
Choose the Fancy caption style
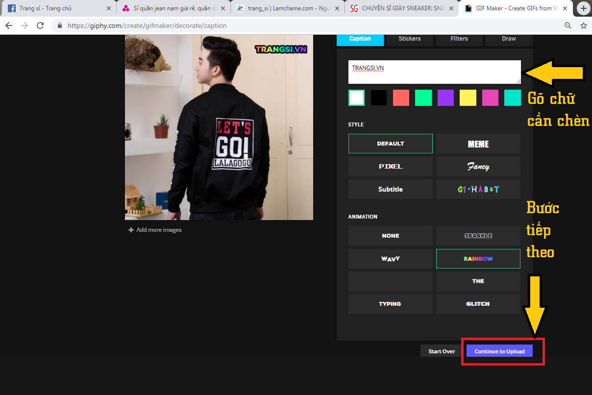478,167
